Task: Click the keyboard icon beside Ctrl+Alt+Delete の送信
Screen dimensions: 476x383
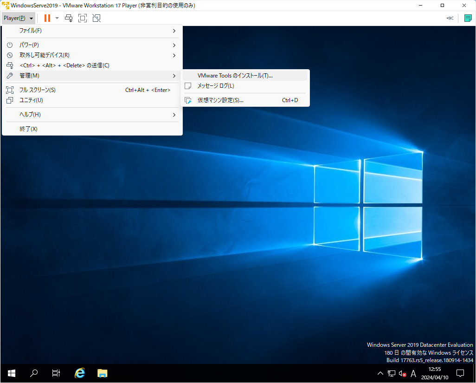Action: 10,65
